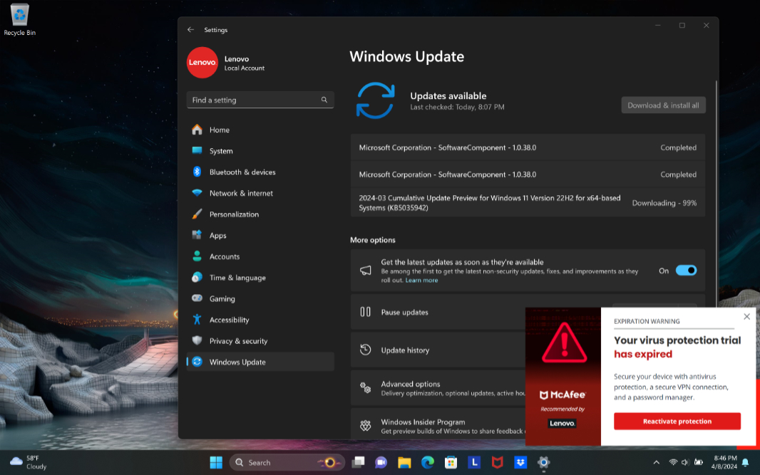
Task: Open Privacy & security settings
Action: [238, 341]
